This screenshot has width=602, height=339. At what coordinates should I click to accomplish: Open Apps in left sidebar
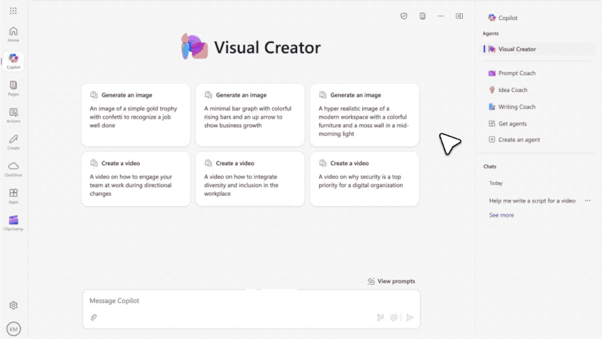tap(13, 196)
